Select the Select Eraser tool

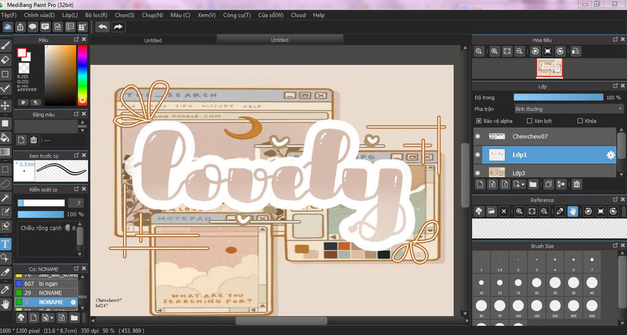(5, 226)
